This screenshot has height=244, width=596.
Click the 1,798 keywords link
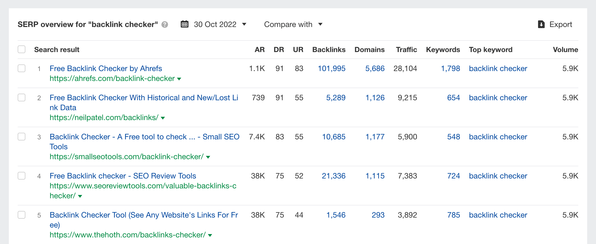tap(450, 68)
